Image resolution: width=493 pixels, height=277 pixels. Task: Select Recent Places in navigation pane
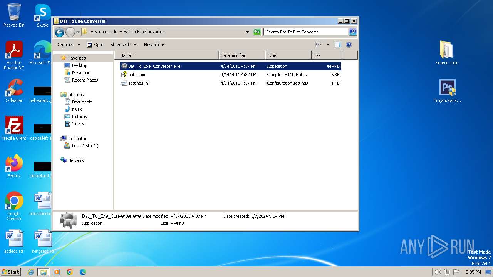(85, 80)
